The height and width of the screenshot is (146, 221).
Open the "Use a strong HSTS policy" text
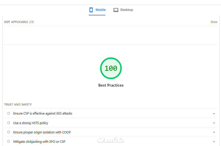31,123
